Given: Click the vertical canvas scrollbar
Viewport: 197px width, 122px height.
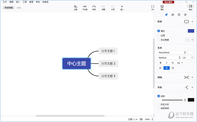Looking at the screenshot, I should coord(154,63).
